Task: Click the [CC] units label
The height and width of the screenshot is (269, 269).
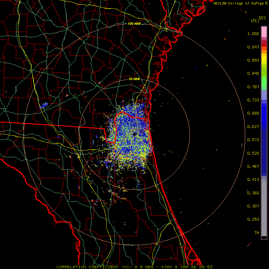Action: click(x=255, y=21)
